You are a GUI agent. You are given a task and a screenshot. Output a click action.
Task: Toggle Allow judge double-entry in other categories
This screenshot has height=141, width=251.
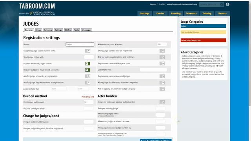click(162, 83)
